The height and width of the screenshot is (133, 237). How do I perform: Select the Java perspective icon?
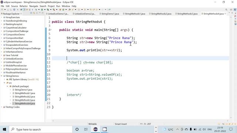pos(235,10)
